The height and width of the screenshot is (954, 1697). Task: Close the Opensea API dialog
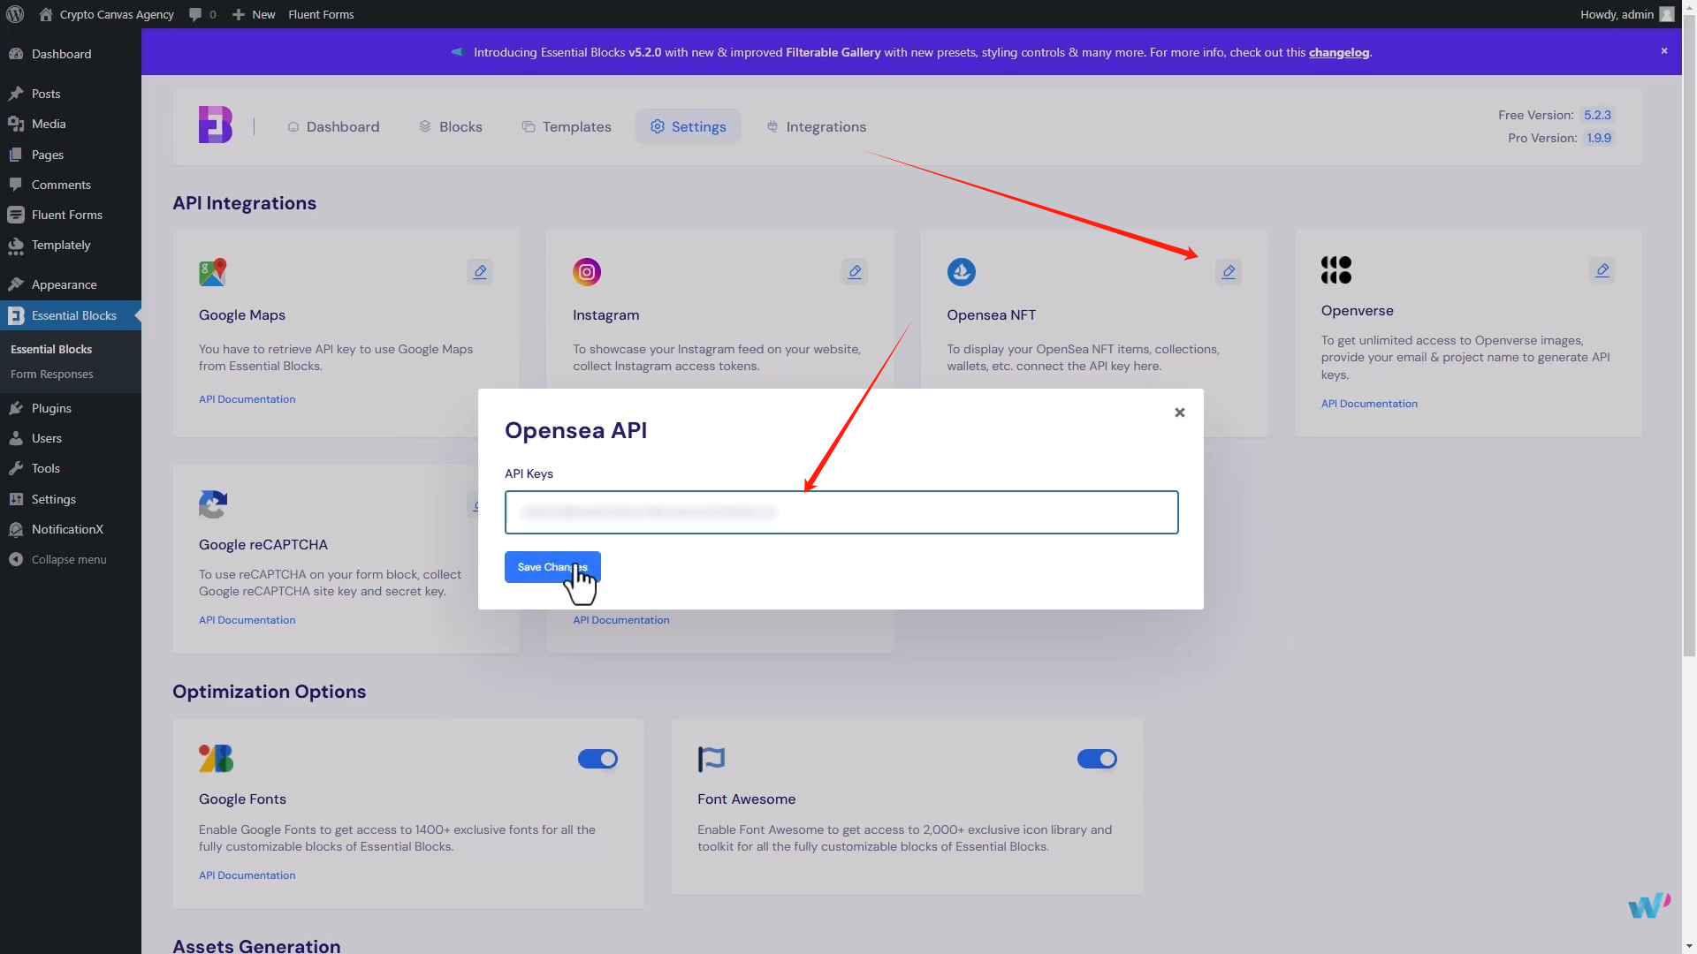click(1179, 413)
